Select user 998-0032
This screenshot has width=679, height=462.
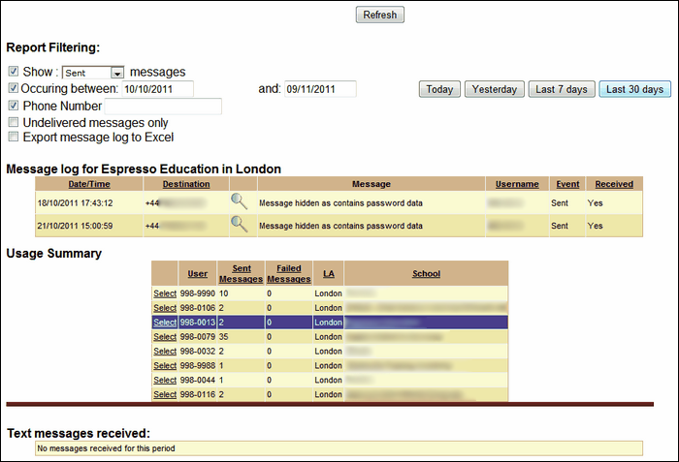point(165,352)
